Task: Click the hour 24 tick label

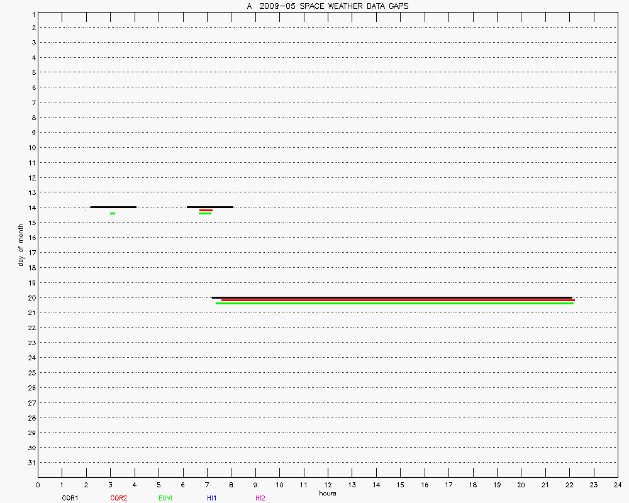Action: pos(617,484)
